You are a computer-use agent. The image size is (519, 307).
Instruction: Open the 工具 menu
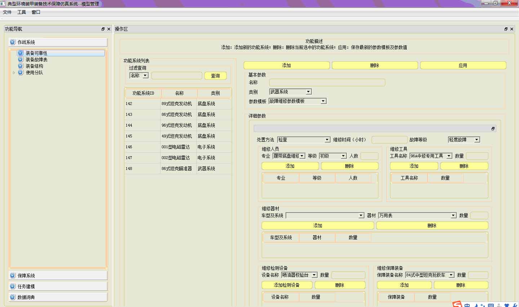click(x=22, y=12)
